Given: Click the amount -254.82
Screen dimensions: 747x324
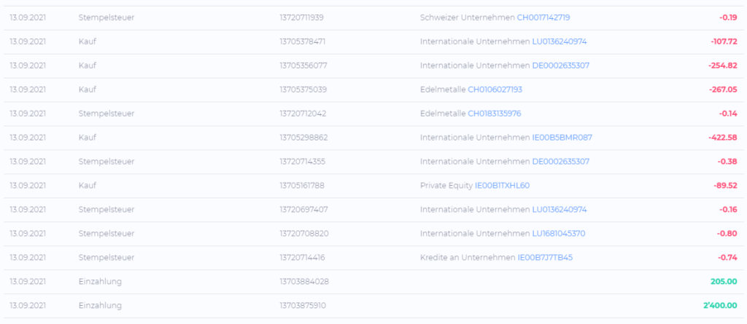Looking at the screenshot, I should pos(723,66).
